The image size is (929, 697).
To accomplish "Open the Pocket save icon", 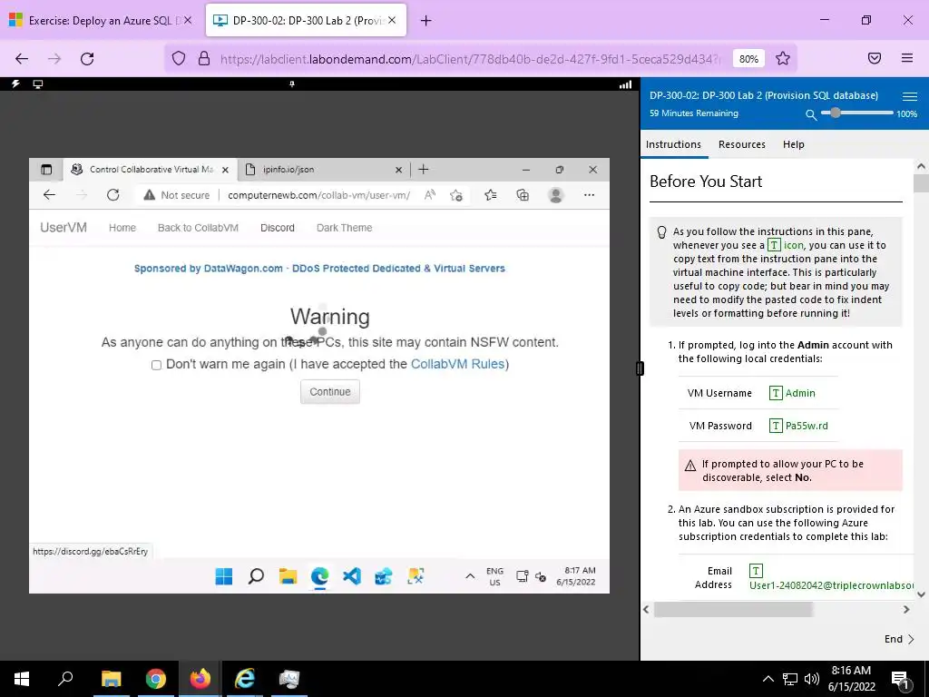I will coord(875,58).
